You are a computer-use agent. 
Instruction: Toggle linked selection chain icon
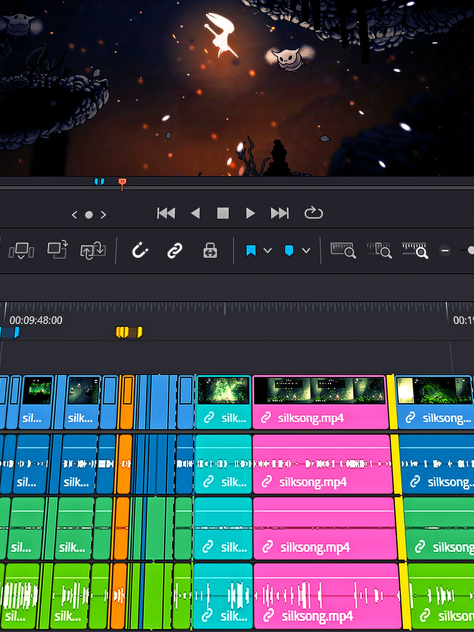pyautogui.click(x=175, y=250)
